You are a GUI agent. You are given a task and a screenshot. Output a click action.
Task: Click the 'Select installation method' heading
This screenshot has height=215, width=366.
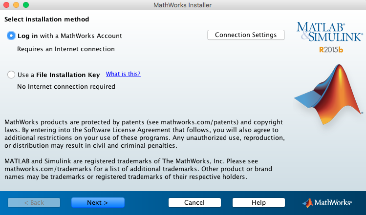47,20
